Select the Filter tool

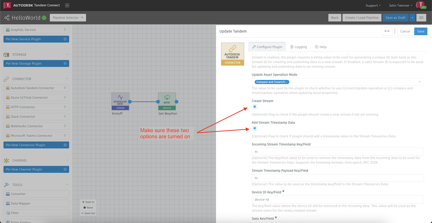(36, 213)
